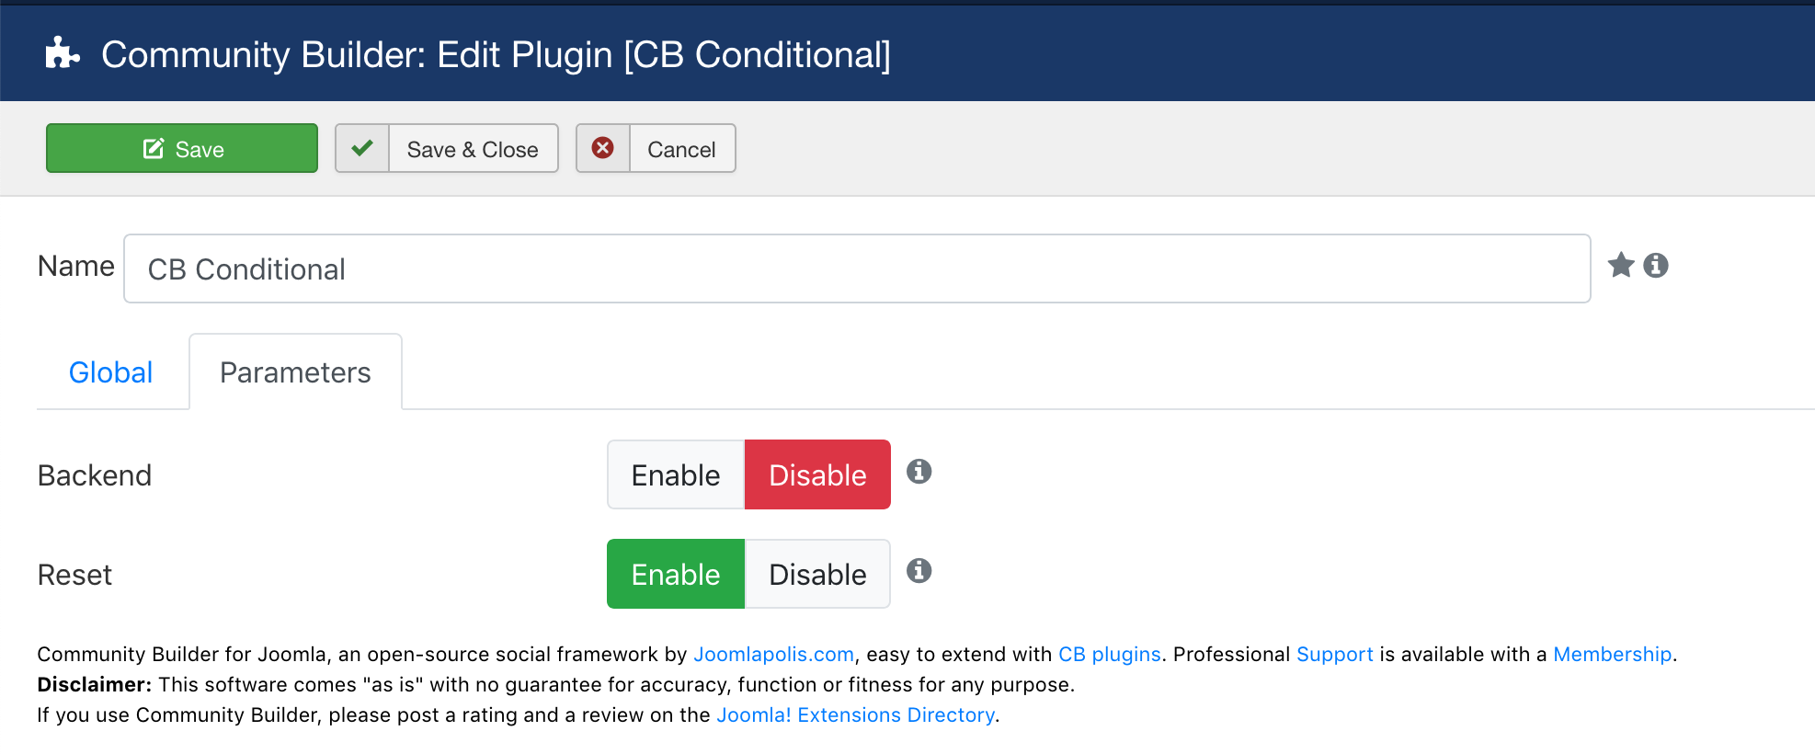Image resolution: width=1815 pixels, height=754 pixels.
Task: Click into the Name text field
Action: coord(857,268)
